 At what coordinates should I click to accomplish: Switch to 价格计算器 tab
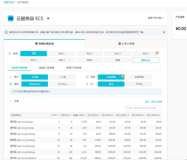pos(126,44)
